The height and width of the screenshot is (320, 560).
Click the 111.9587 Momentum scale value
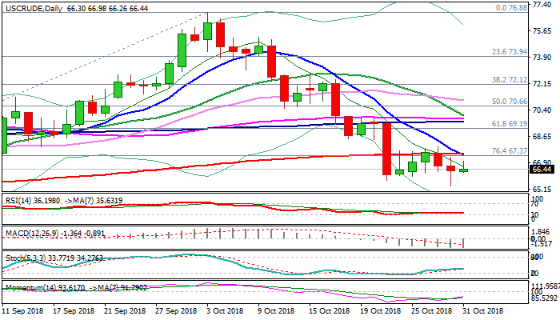tap(546, 286)
